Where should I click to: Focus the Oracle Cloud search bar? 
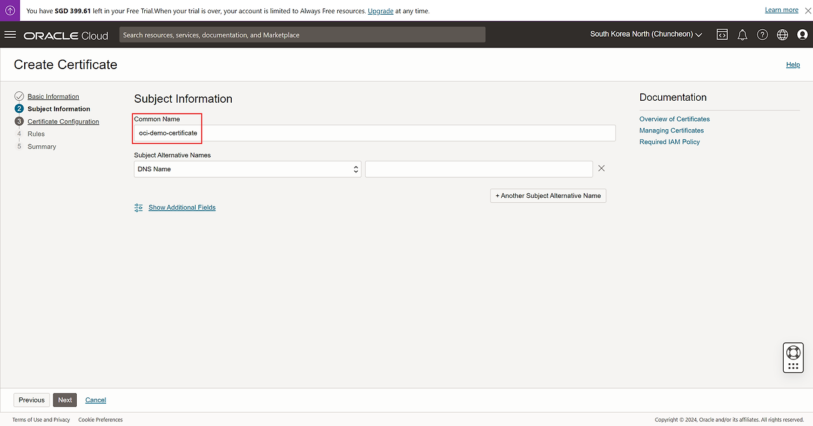tap(302, 35)
